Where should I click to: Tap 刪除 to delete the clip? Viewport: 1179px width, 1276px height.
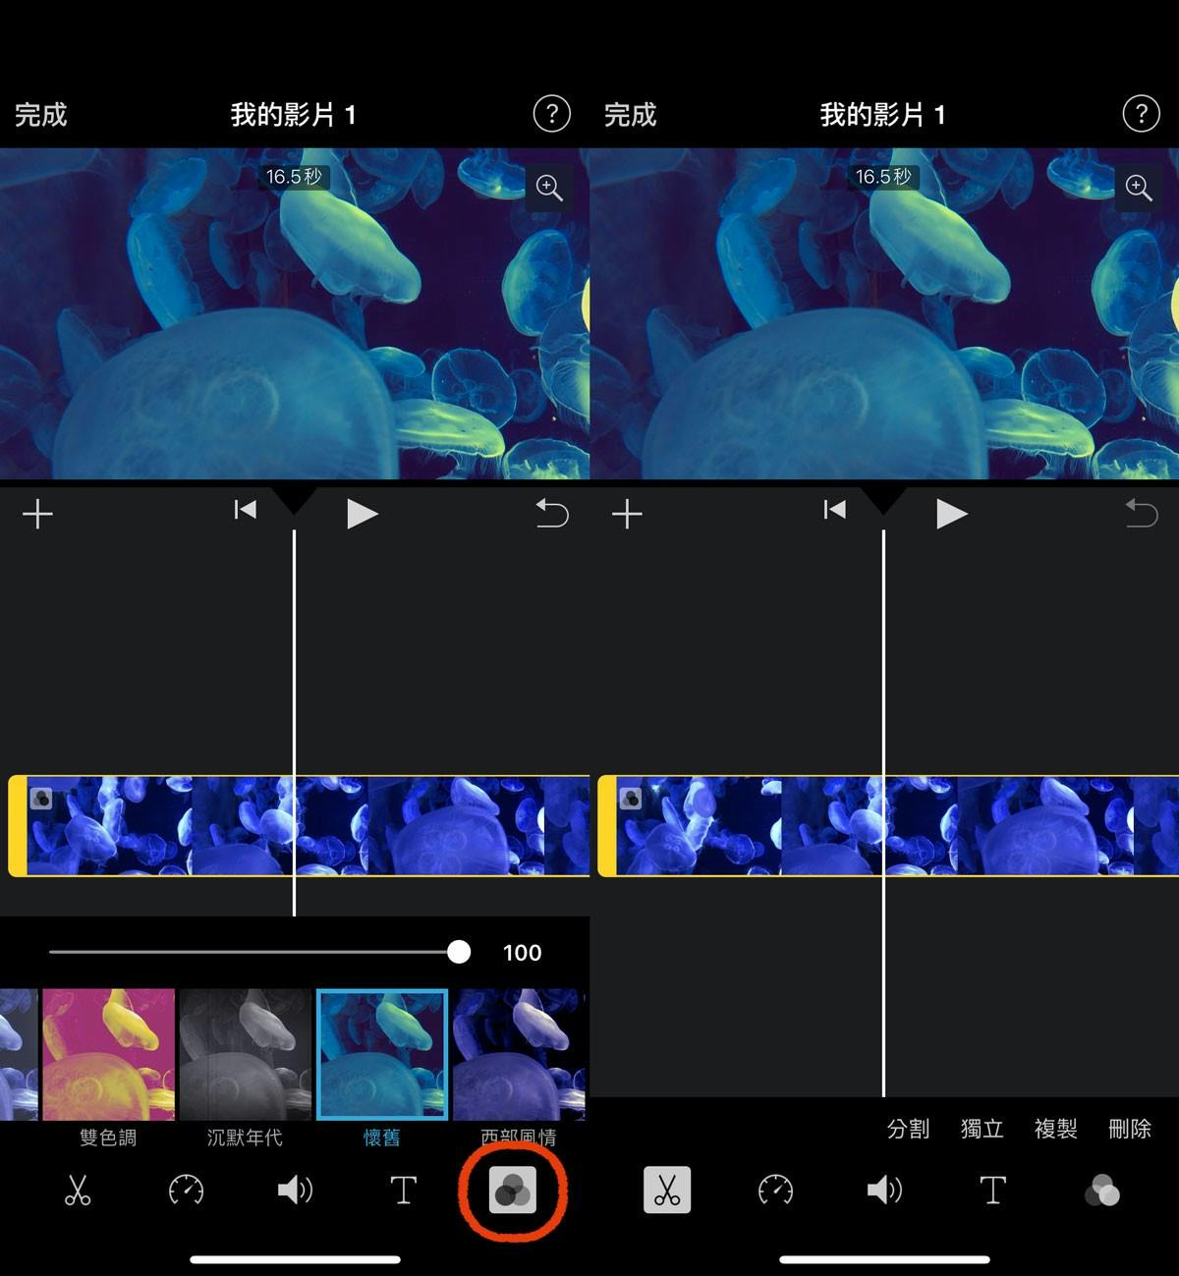pyautogui.click(x=1130, y=1129)
